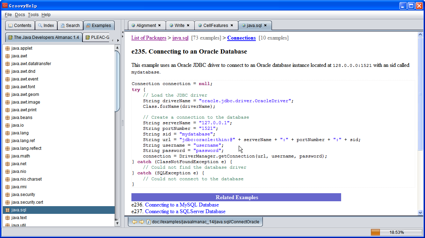Click the java.security package icon
Image resolution: width=425 pixels, height=238 pixels.
[7, 195]
